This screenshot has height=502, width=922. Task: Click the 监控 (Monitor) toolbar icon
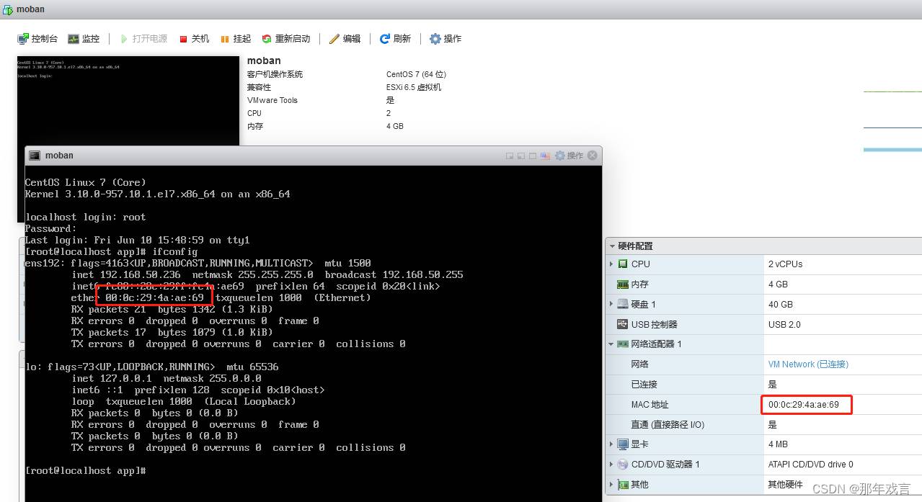tap(84, 39)
